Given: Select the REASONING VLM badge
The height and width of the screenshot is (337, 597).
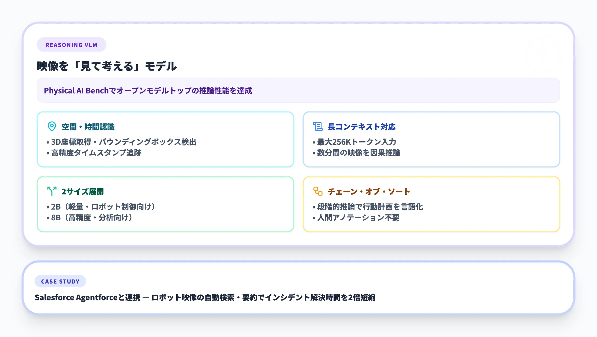Looking at the screenshot, I should tap(71, 45).
